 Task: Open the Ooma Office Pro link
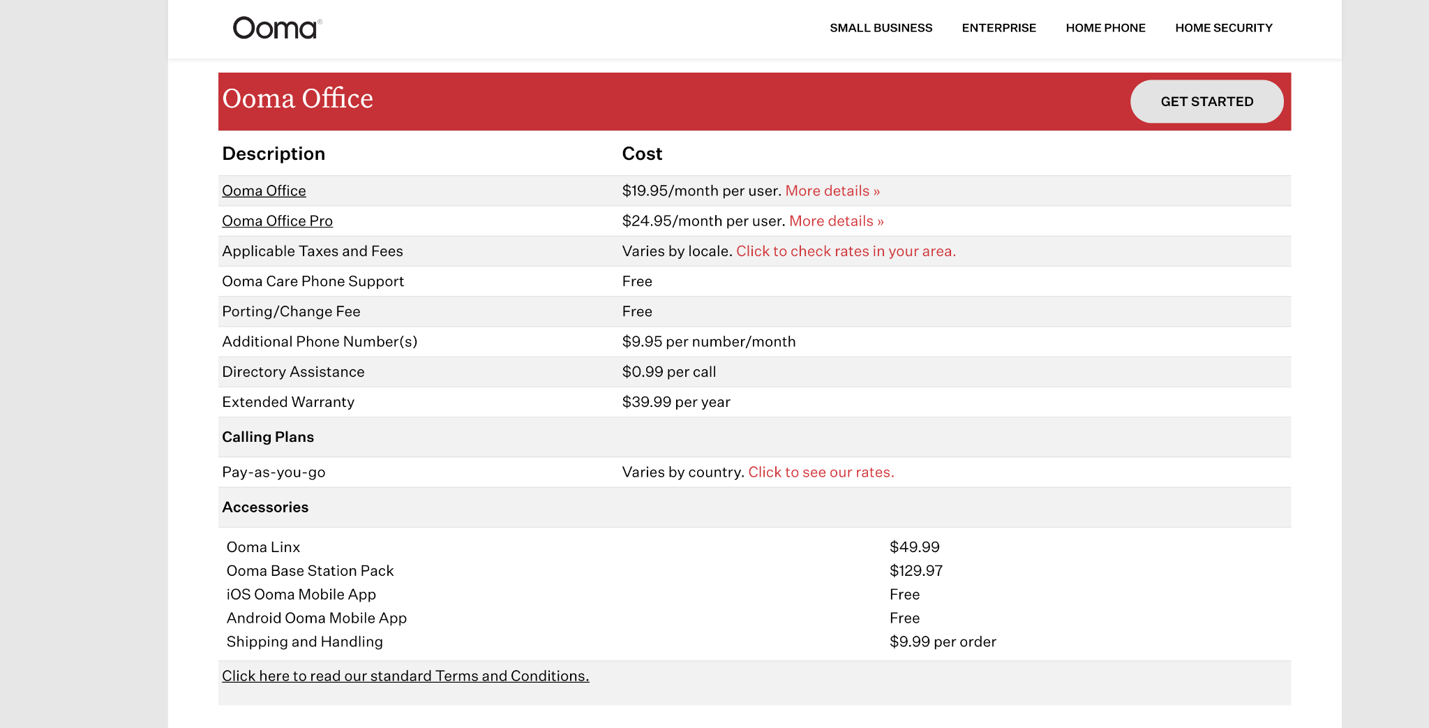277,221
